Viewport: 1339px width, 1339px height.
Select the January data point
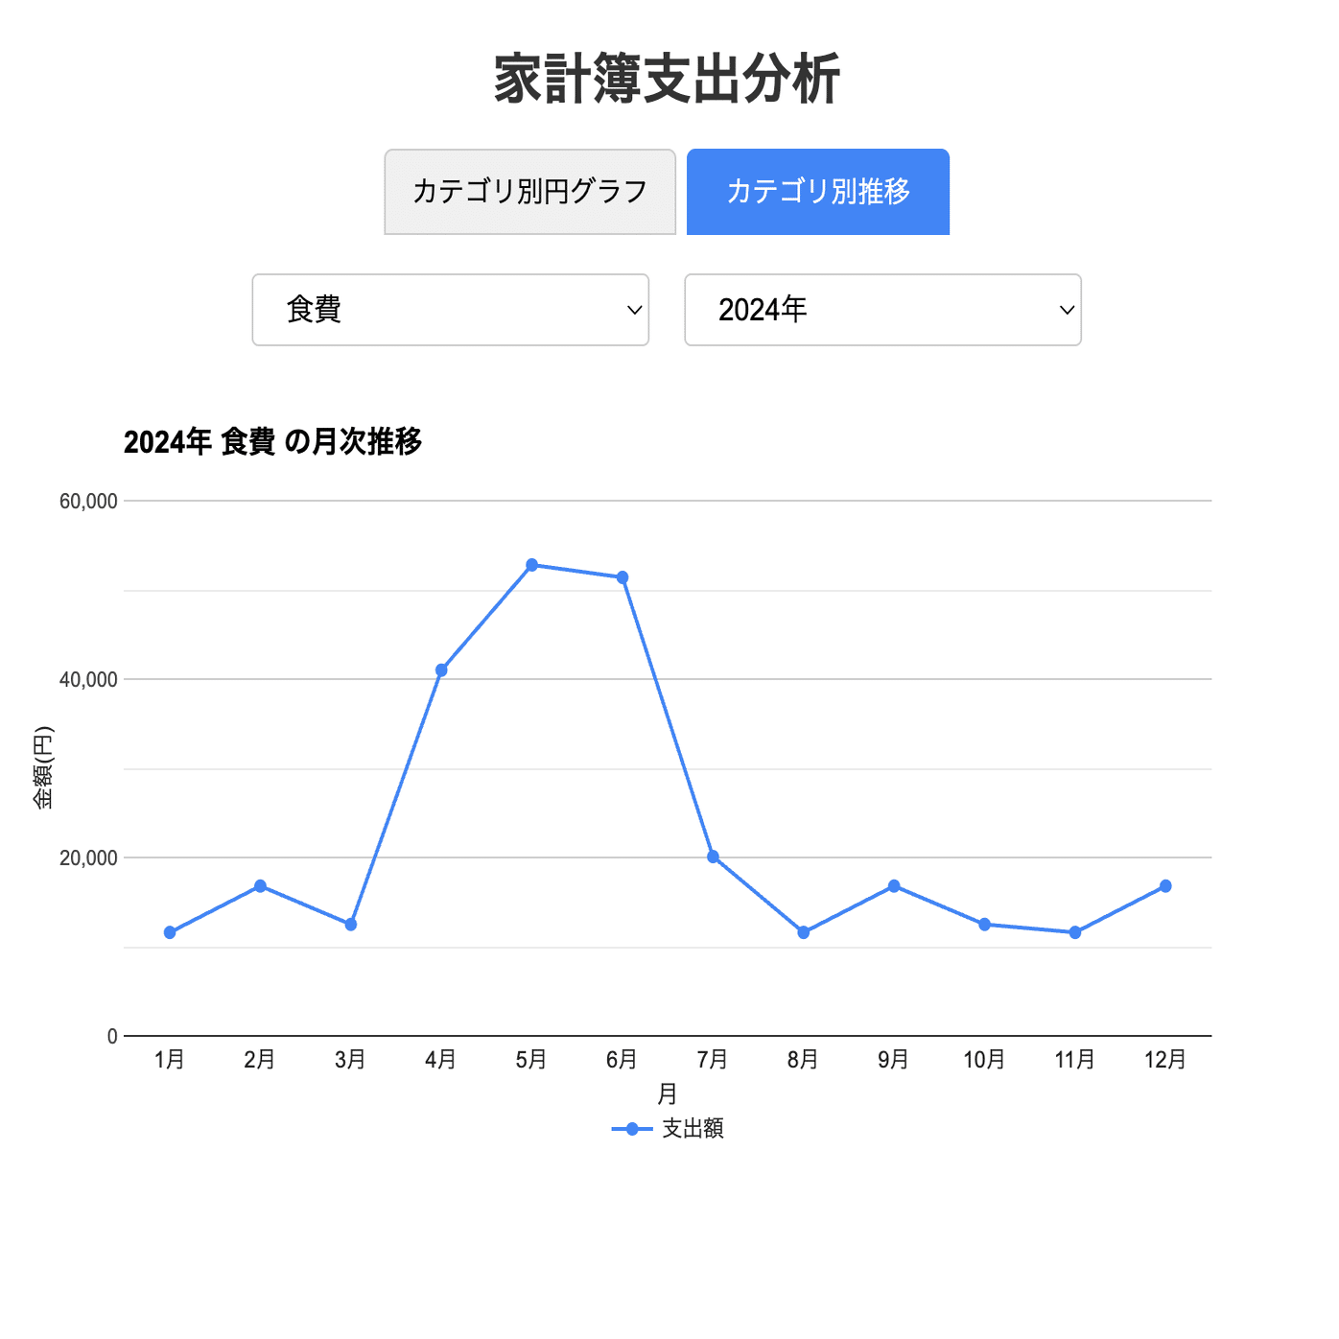point(169,931)
